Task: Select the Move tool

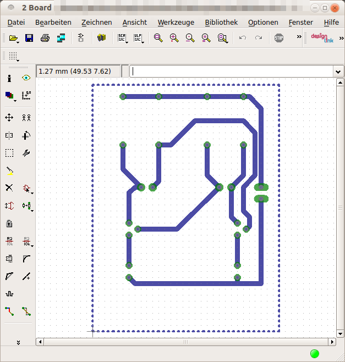Action: (9, 117)
